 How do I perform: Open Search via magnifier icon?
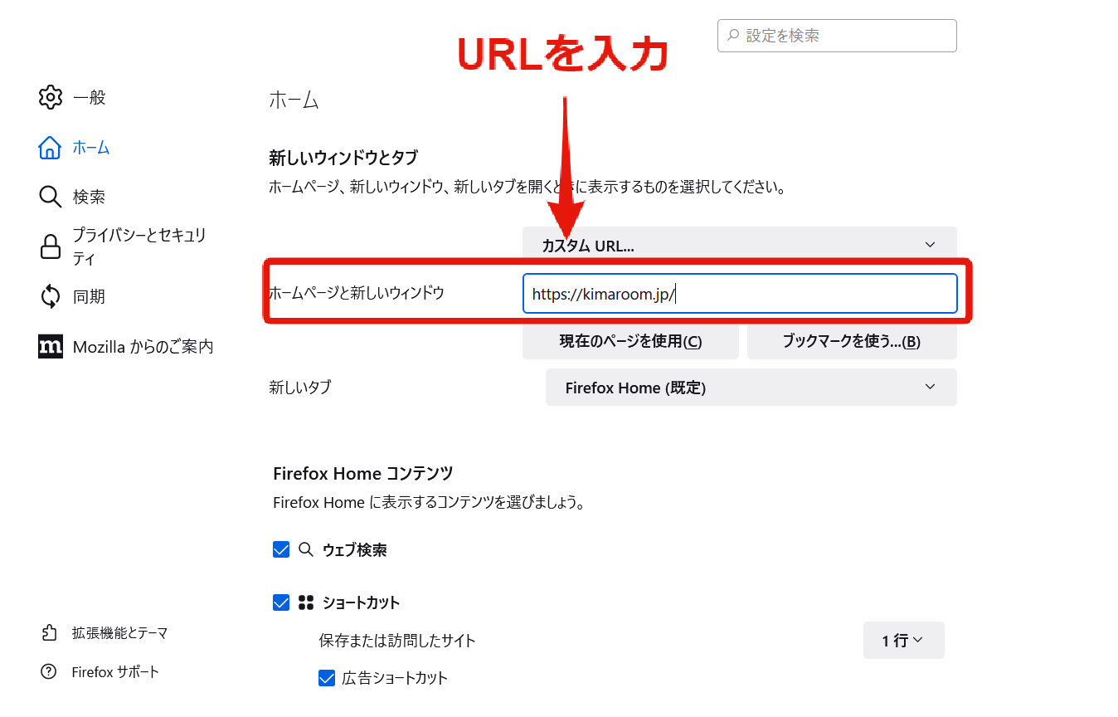tap(51, 197)
